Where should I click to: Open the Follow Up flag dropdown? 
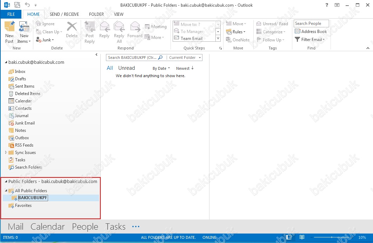271,40
